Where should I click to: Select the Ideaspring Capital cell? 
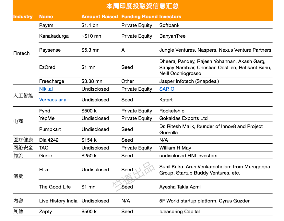180,212
